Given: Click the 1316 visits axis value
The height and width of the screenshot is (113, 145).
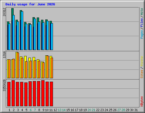Looking at the screenshot, I should click(x=4, y=55).
